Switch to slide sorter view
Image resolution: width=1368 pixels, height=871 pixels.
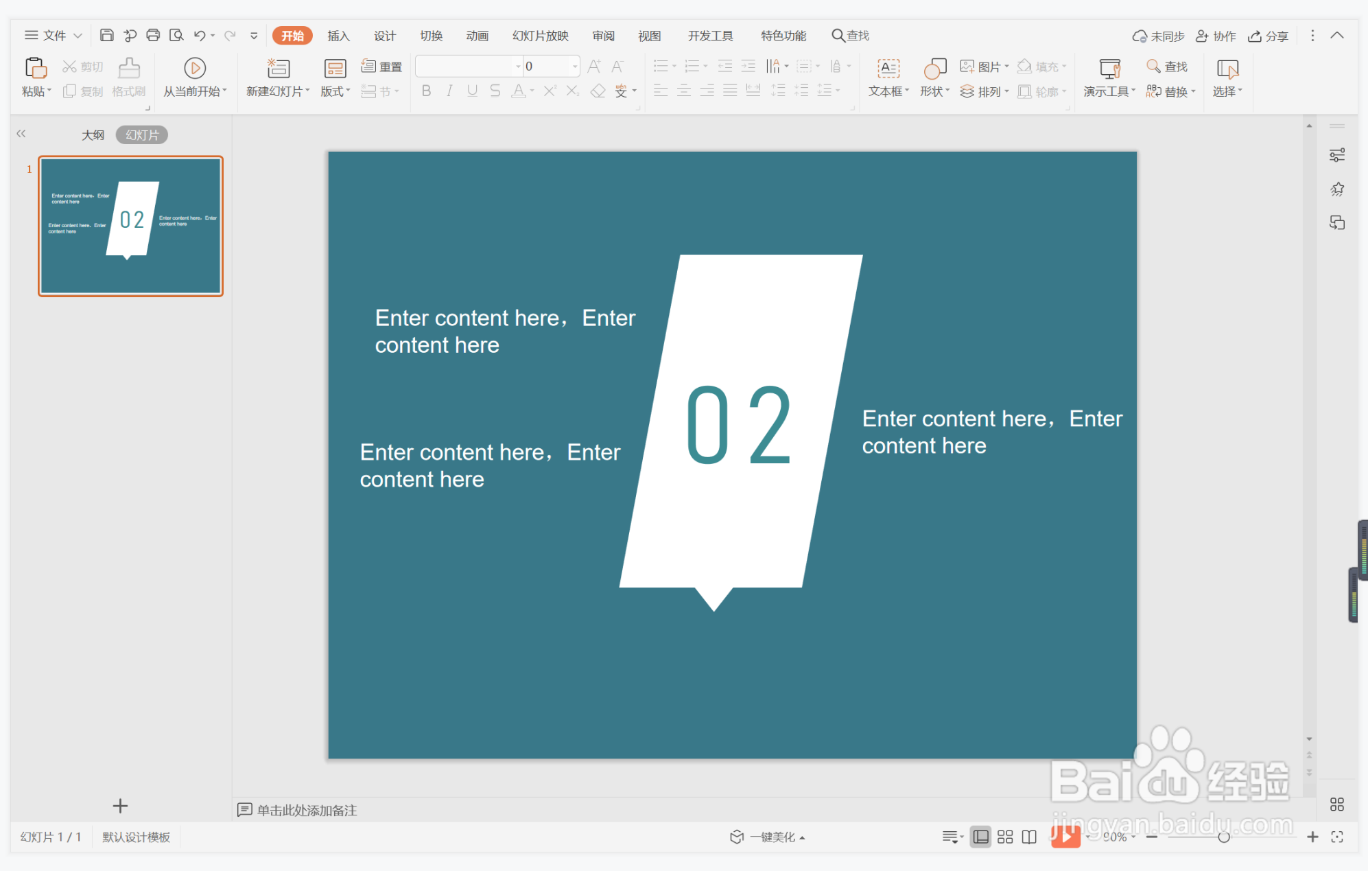[x=1005, y=837]
